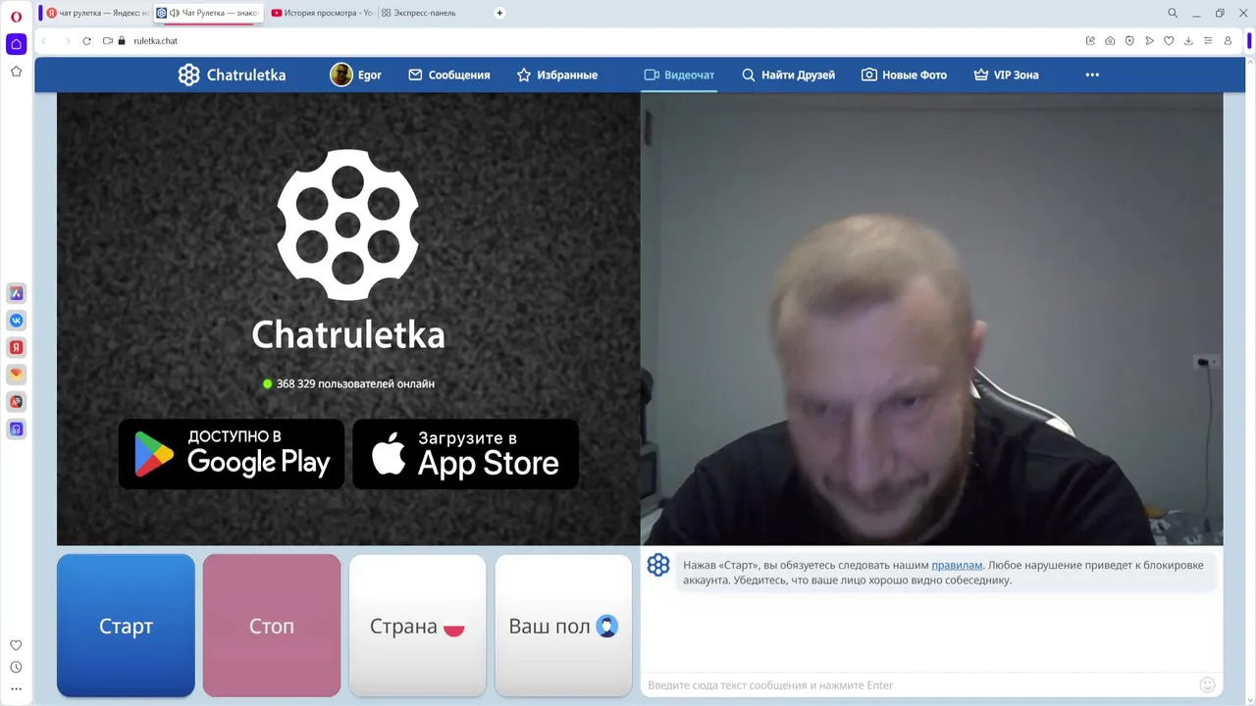The width and height of the screenshot is (1256, 706).
Task: Search tabs with magnifier icon
Action: click(x=1173, y=13)
